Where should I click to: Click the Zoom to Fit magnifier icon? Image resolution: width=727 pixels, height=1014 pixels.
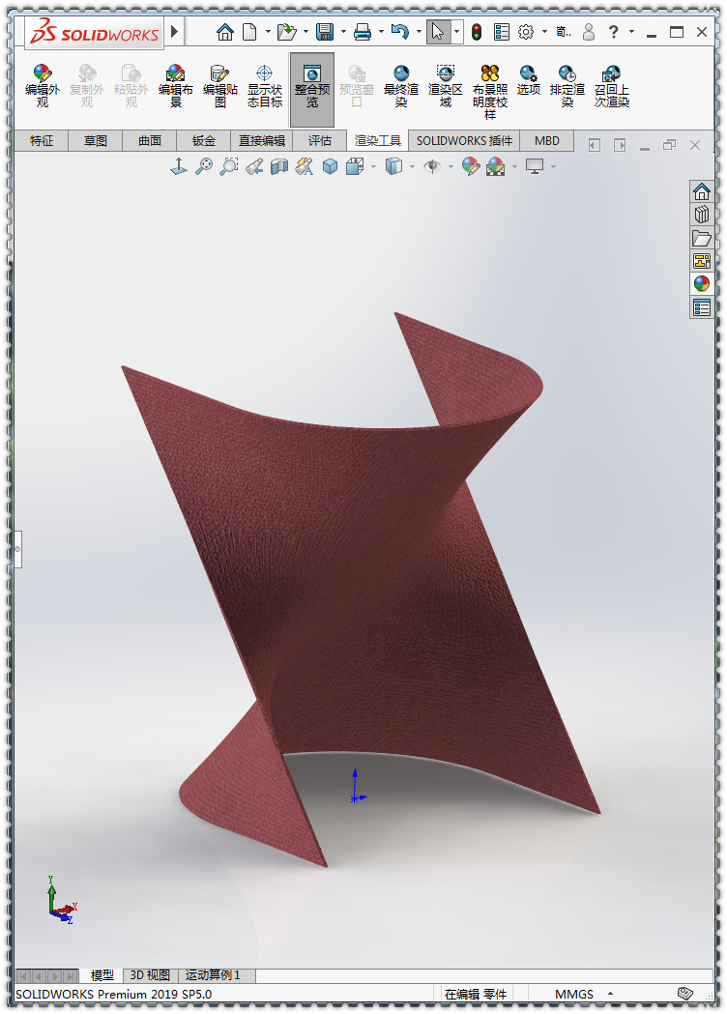[x=203, y=167]
